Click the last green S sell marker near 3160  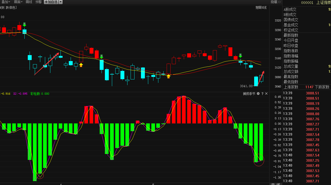[240, 55]
